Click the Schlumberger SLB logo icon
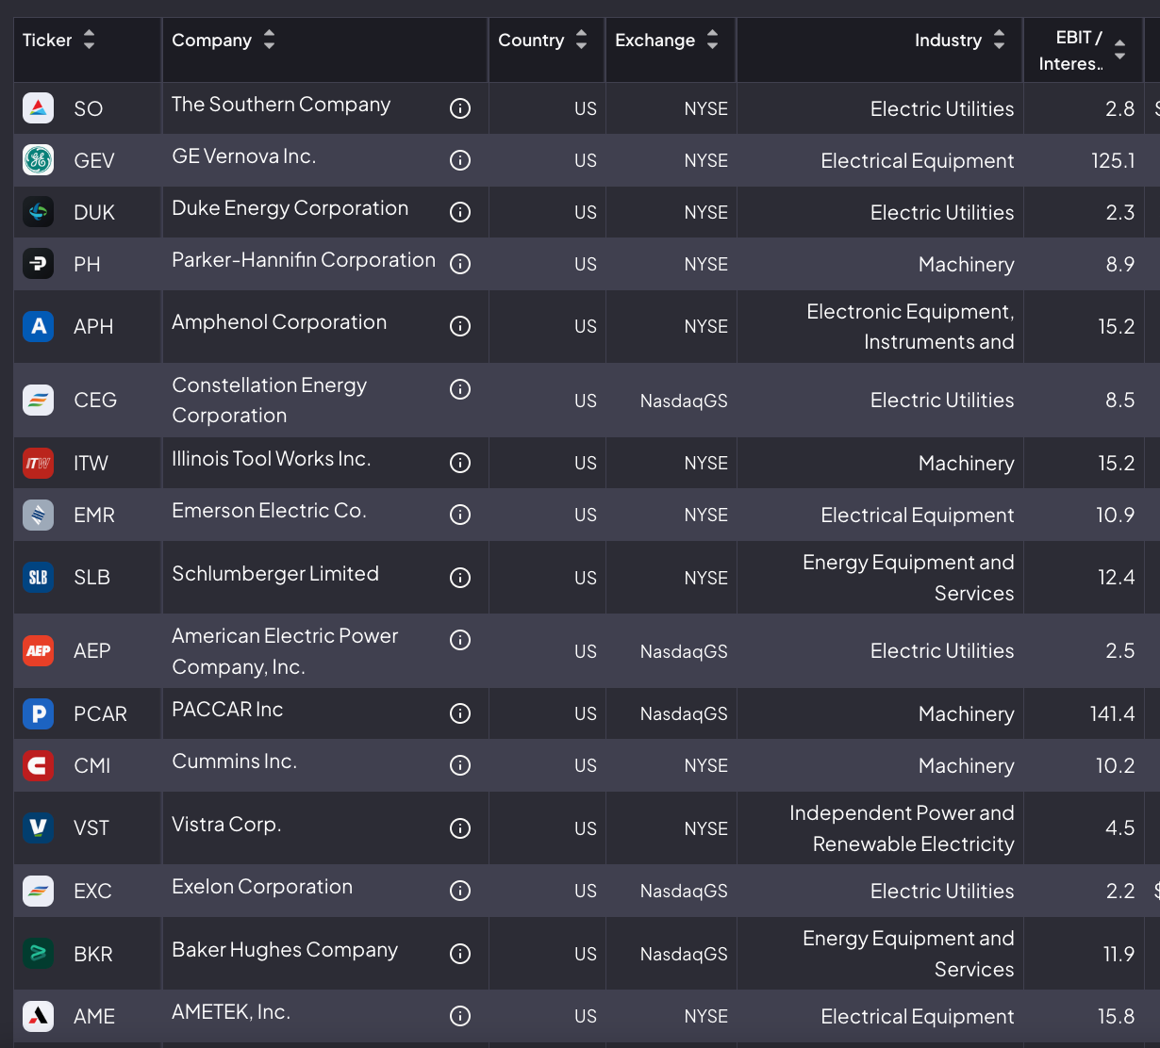This screenshot has height=1048, width=1160. point(38,577)
